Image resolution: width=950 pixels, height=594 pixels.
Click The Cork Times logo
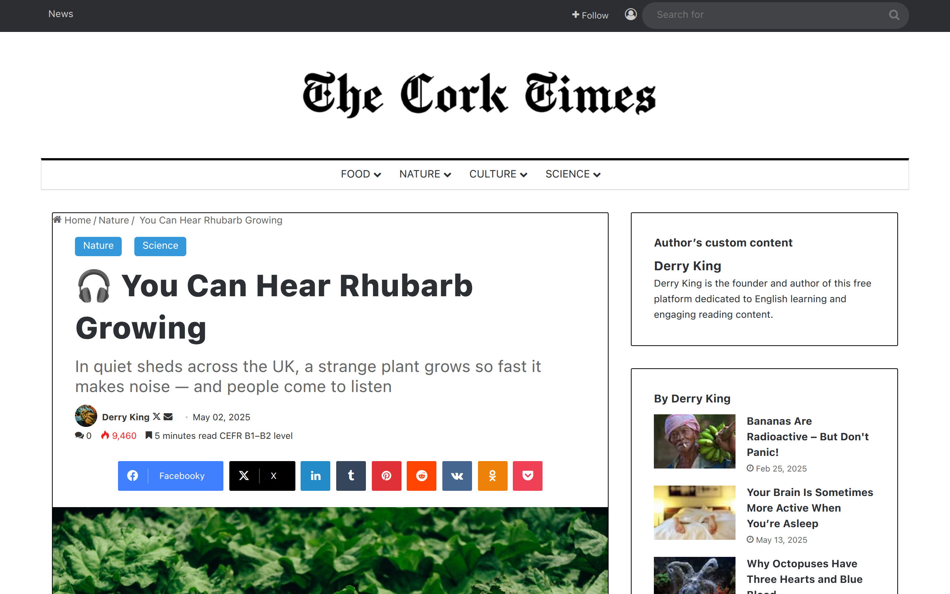[x=479, y=95]
